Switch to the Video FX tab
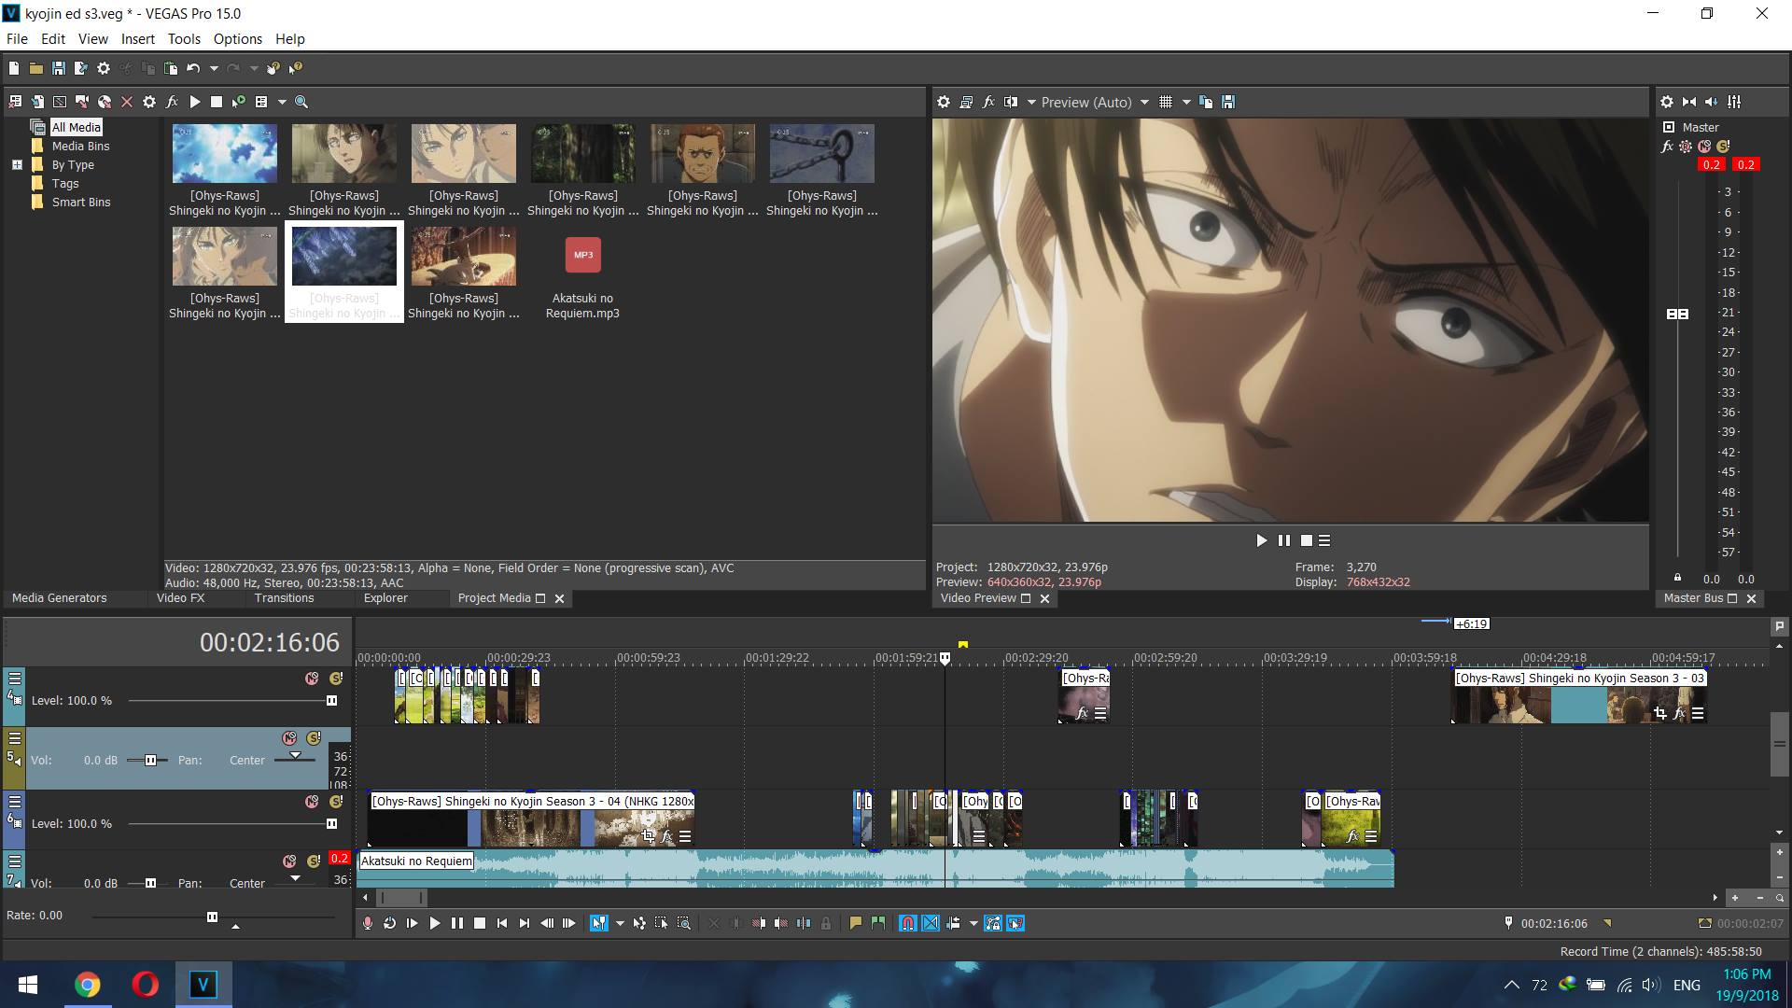 pos(180,598)
